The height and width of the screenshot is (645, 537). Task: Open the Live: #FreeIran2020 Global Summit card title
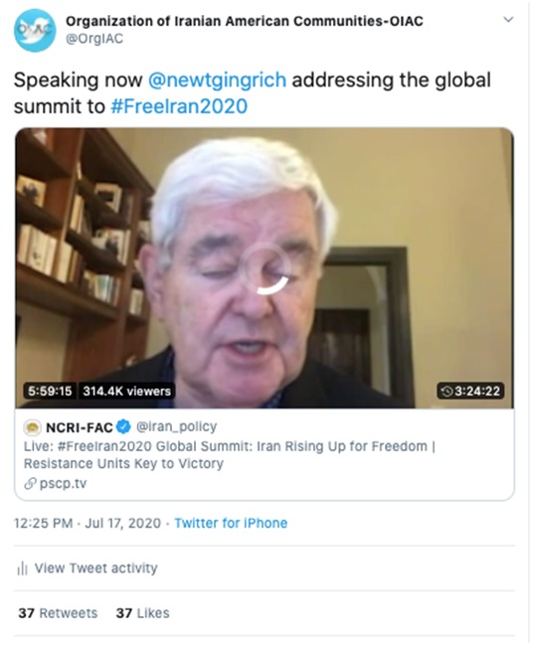pyautogui.click(x=229, y=455)
